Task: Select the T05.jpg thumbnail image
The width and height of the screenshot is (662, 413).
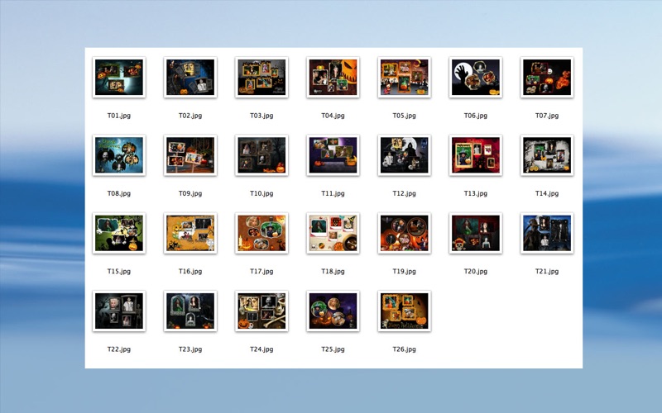Action: [405, 77]
